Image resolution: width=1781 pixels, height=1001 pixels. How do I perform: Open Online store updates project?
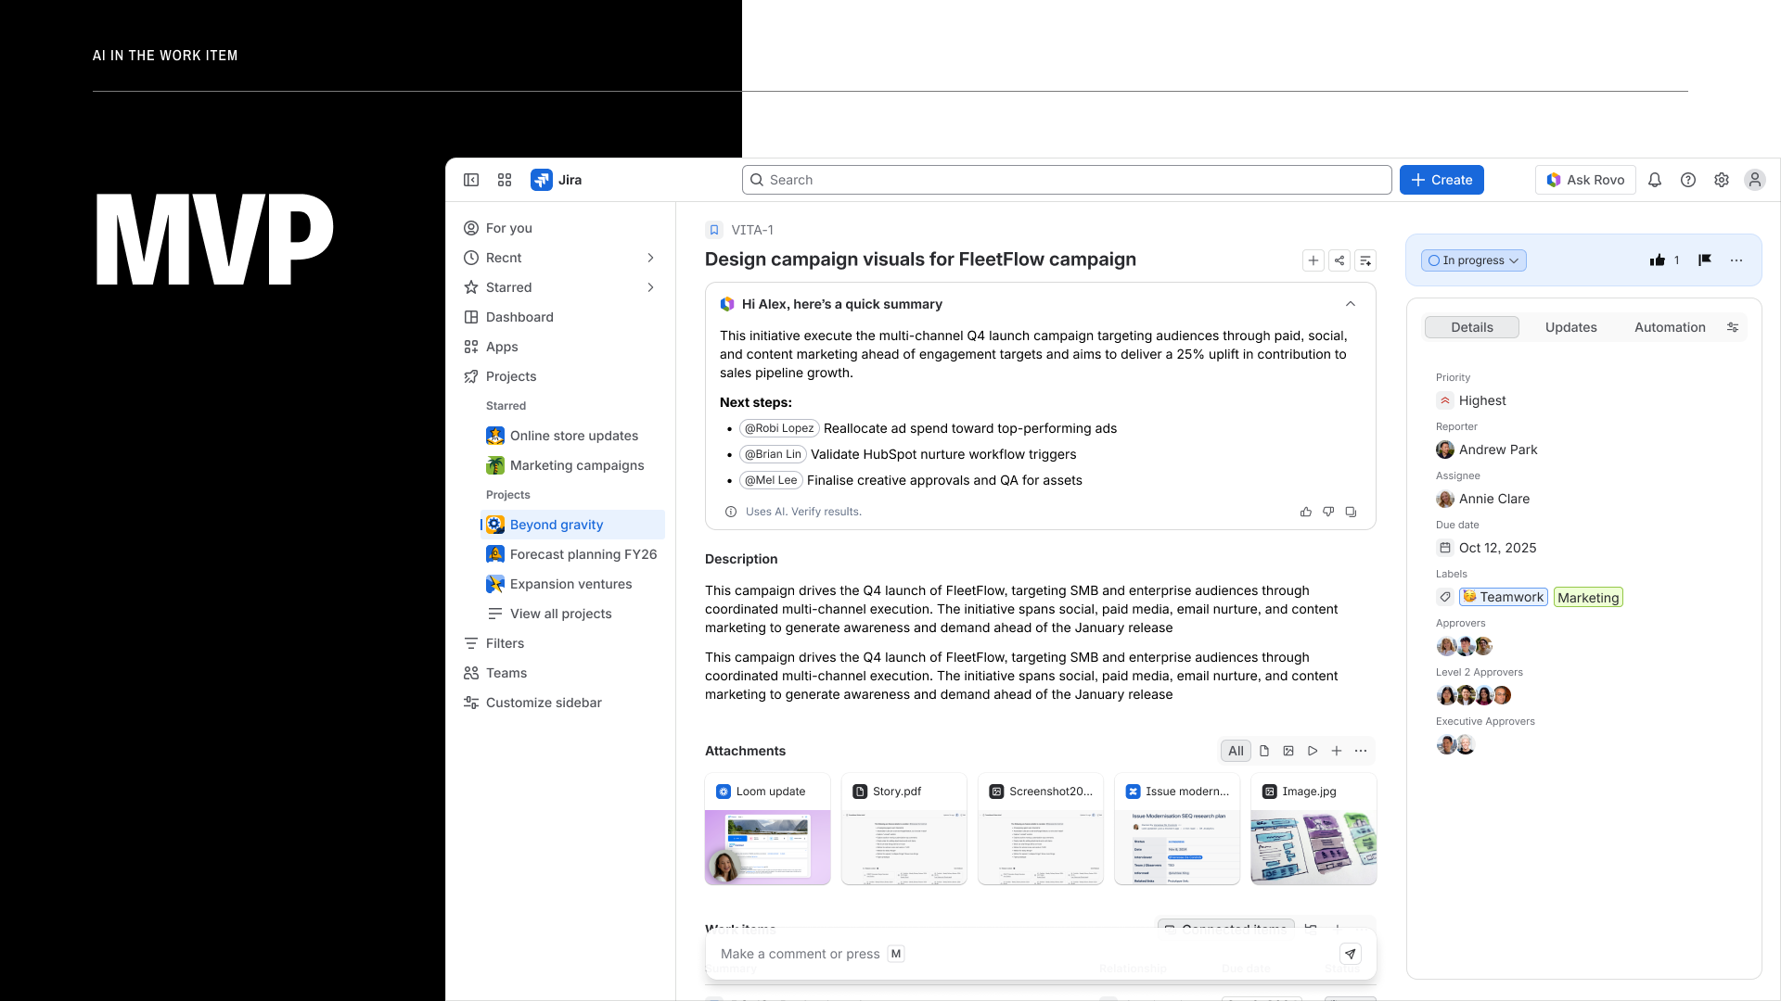[x=573, y=436]
